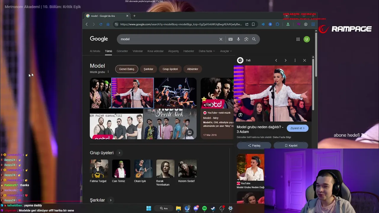Open the taskbar Ara search box
The height and width of the screenshot is (213, 379).
coord(164,208)
